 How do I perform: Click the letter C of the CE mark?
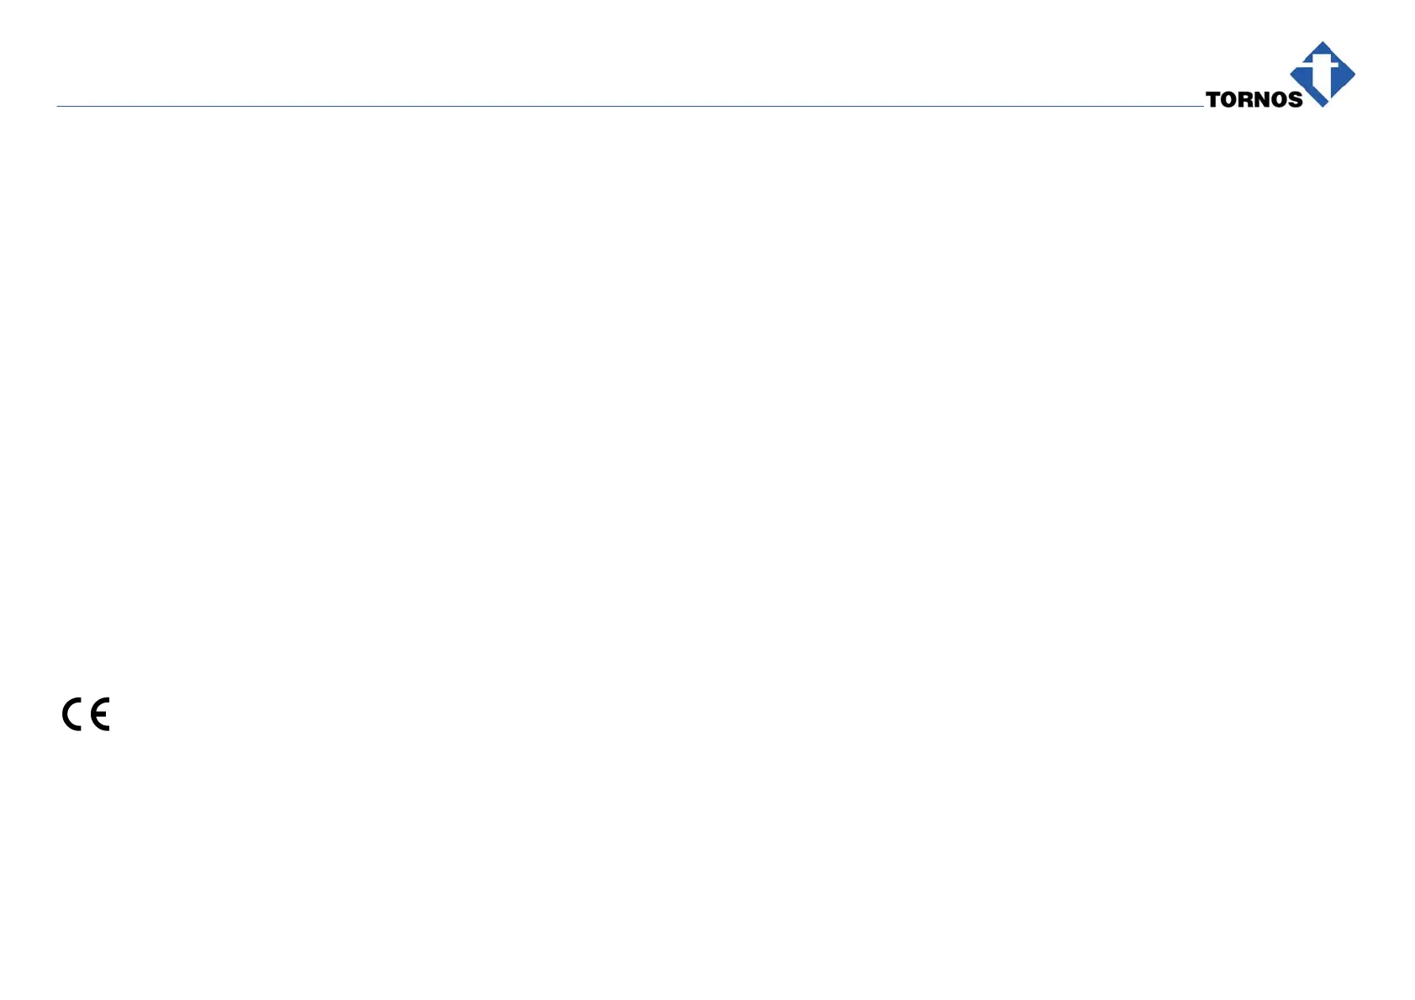72,714
